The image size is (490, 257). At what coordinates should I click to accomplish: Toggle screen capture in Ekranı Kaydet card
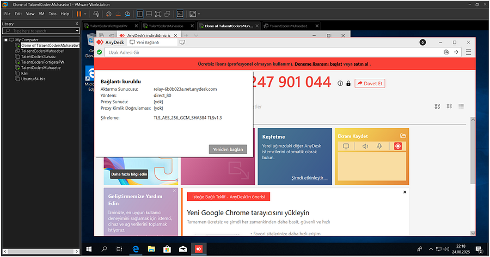346,146
